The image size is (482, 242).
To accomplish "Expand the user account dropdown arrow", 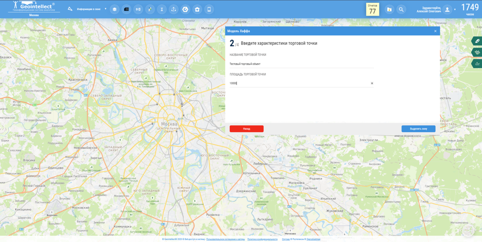I will [455, 9].
